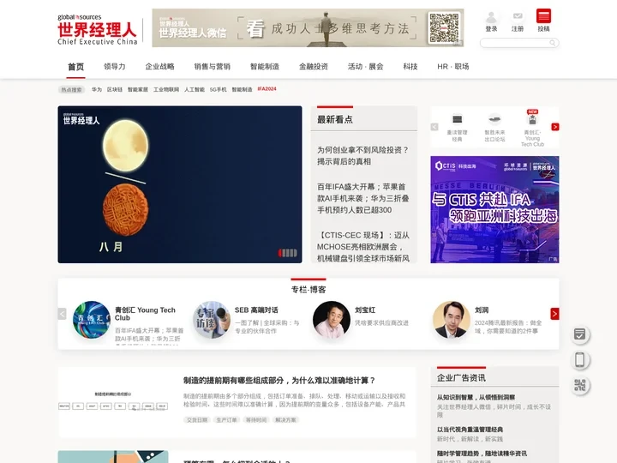The image size is (617, 463).
Task: Open 销售与营销 menu item
Action: click(x=213, y=67)
